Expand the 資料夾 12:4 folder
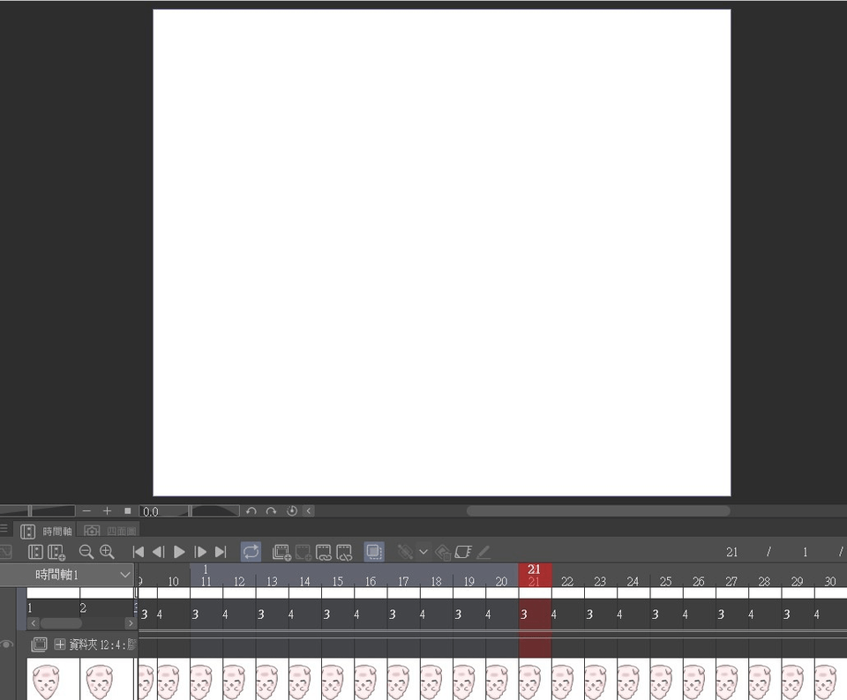This screenshot has height=700, width=847. click(x=59, y=644)
